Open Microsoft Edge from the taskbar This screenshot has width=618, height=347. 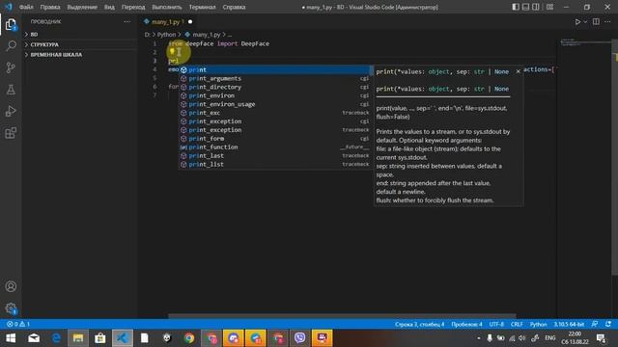(x=56, y=338)
